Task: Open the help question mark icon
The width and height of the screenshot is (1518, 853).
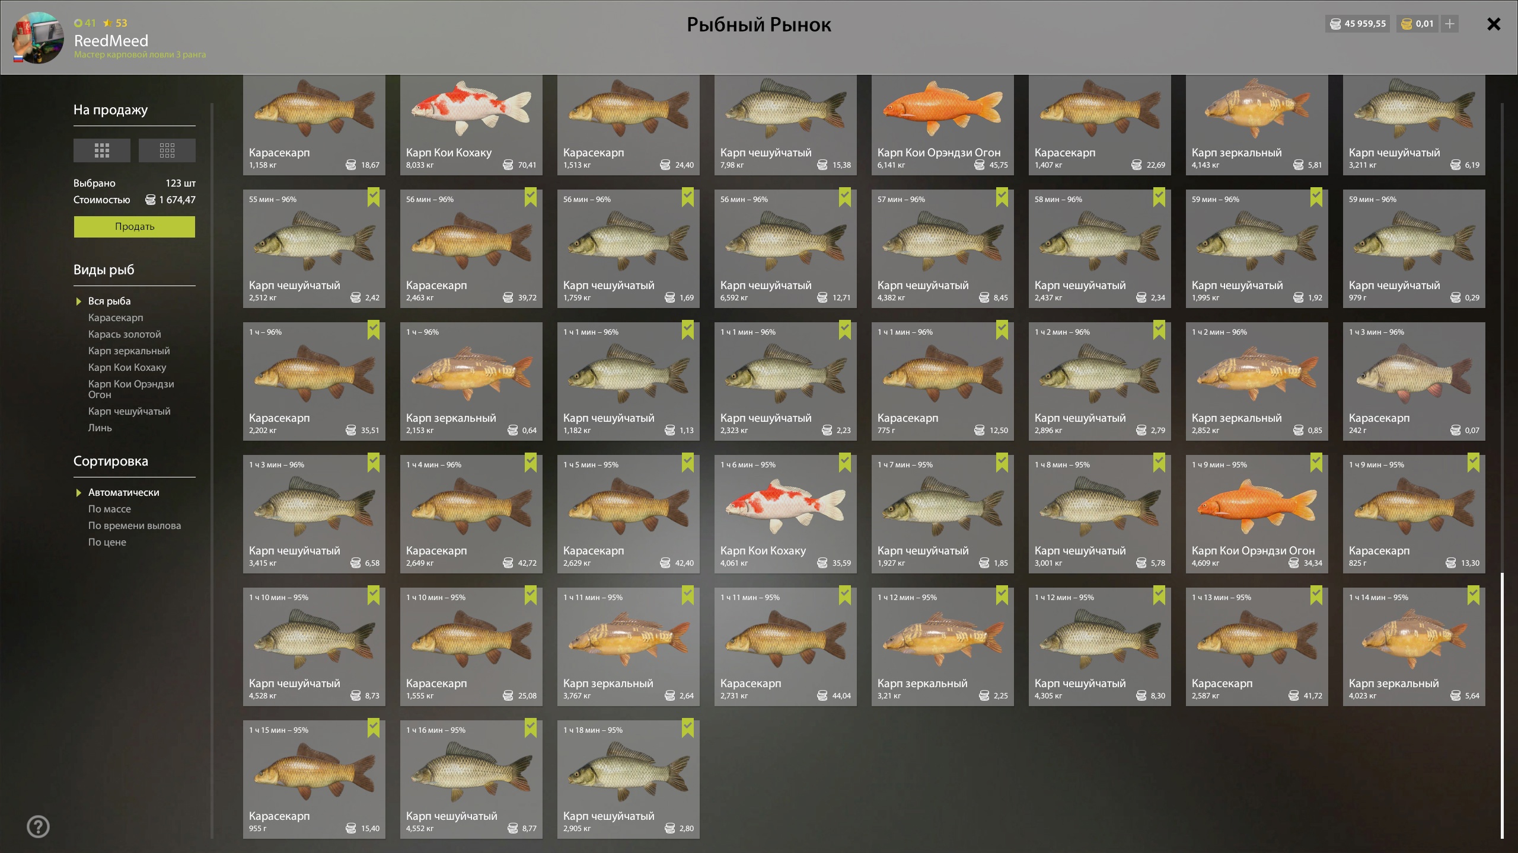Action: pyautogui.click(x=39, y=827)
